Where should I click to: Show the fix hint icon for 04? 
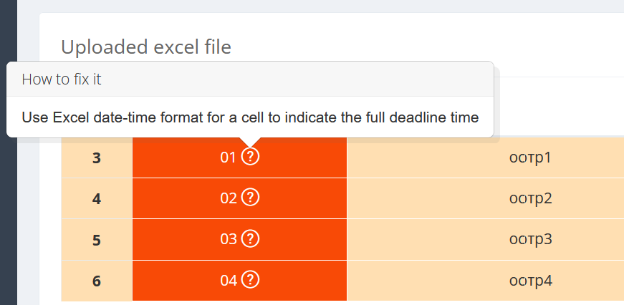pyautogui.click(x=251, y=279)
